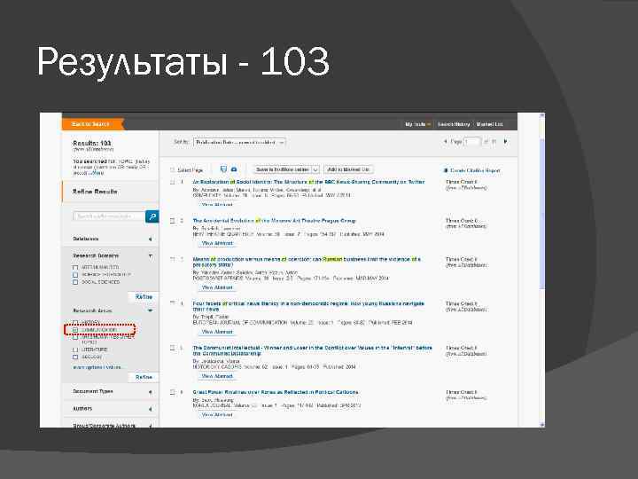Collapse the Research Areas section

[150, 310]
